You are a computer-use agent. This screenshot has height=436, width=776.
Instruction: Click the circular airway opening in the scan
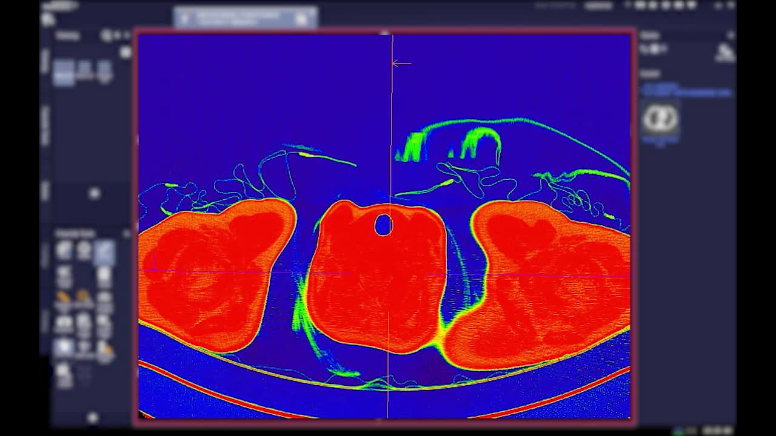pos(383,225)
